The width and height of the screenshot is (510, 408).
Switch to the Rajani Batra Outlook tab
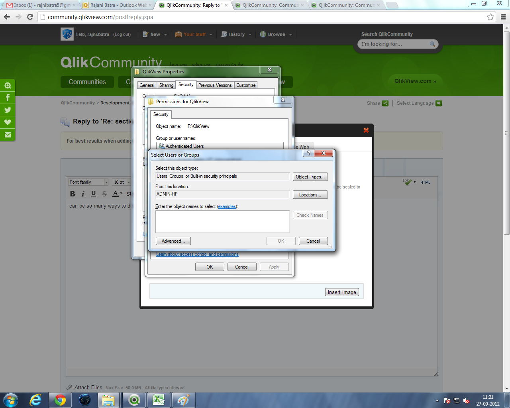click(x=118, y=5)
